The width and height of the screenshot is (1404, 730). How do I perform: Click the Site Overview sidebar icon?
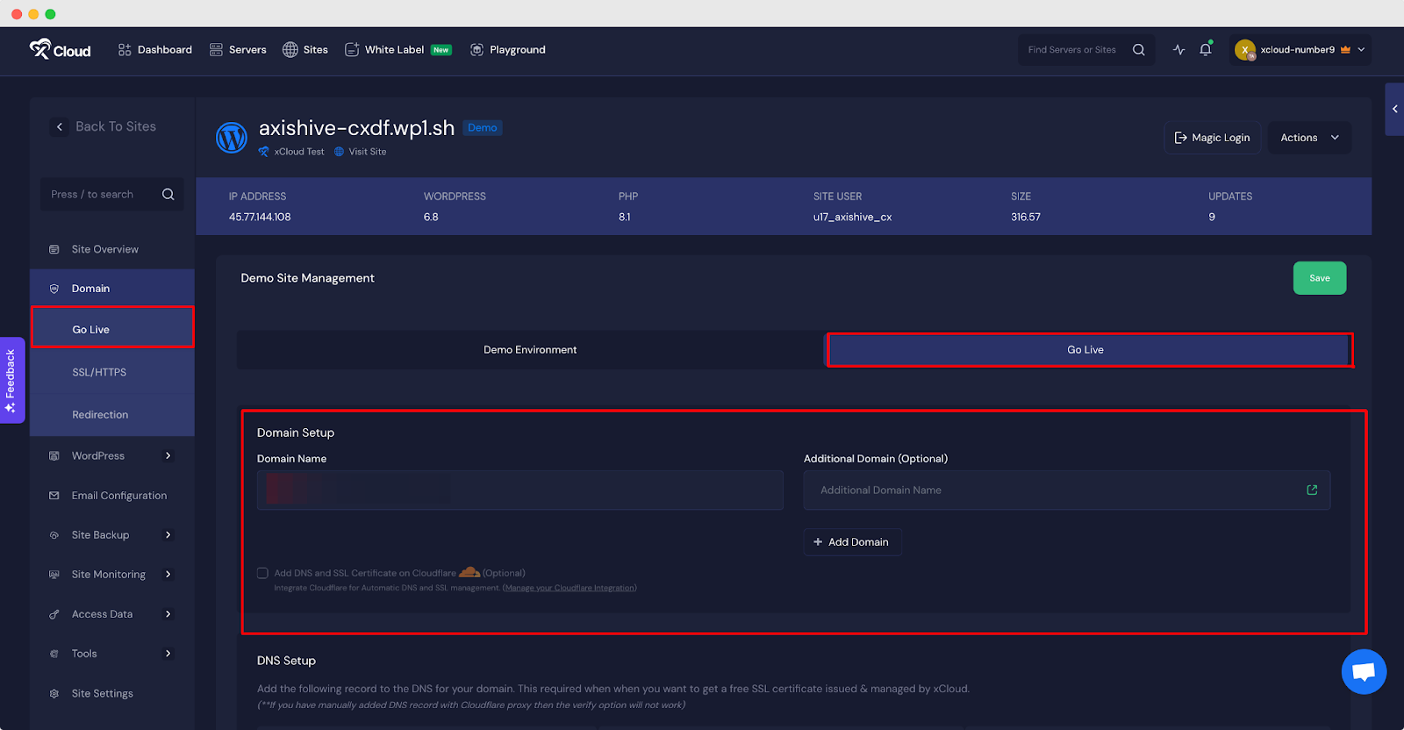(x=54, y=249)
